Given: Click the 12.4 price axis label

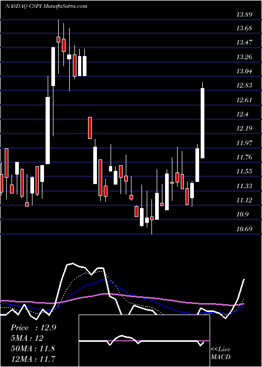Looking at the screenshot, I should click(x=243, y=114).
